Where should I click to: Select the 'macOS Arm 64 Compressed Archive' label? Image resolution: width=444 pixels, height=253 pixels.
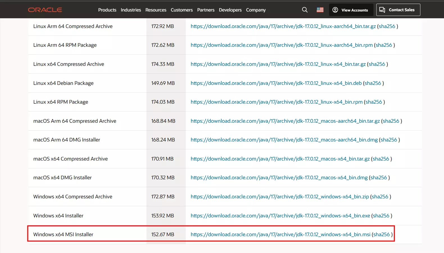click(x=75, y=121)
